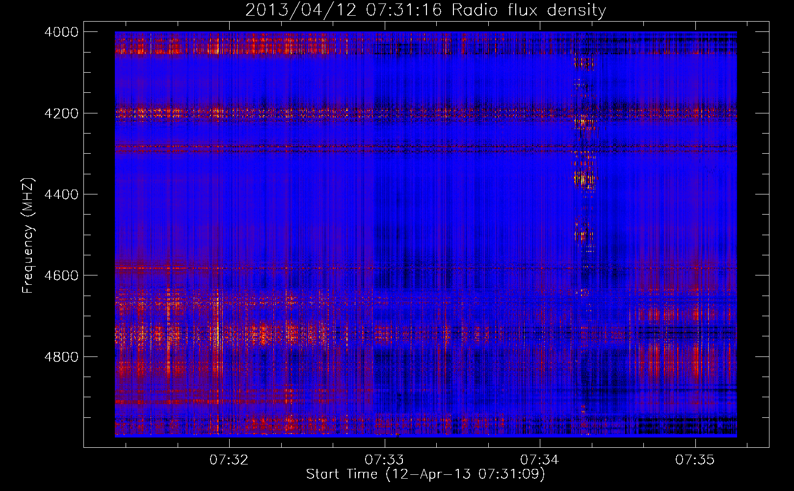794x491 pixels.
Task: Click the 07:34 time tick label
Action: tap(540, 460)
